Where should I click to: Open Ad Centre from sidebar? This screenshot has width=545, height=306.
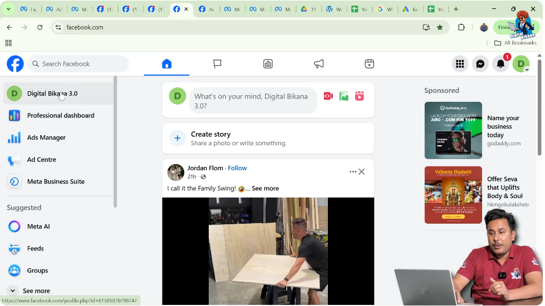(58, 160)
